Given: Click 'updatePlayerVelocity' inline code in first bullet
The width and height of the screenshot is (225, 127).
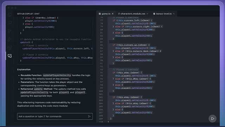Looking at the screenshot, I should coord(57,75).
